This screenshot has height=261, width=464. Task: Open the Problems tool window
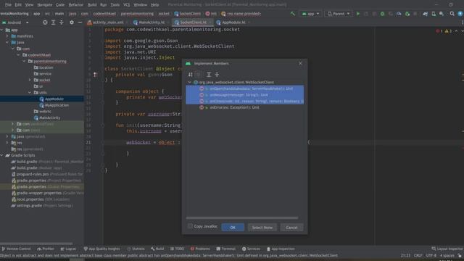pyautogui.click(x=200, y=249)
